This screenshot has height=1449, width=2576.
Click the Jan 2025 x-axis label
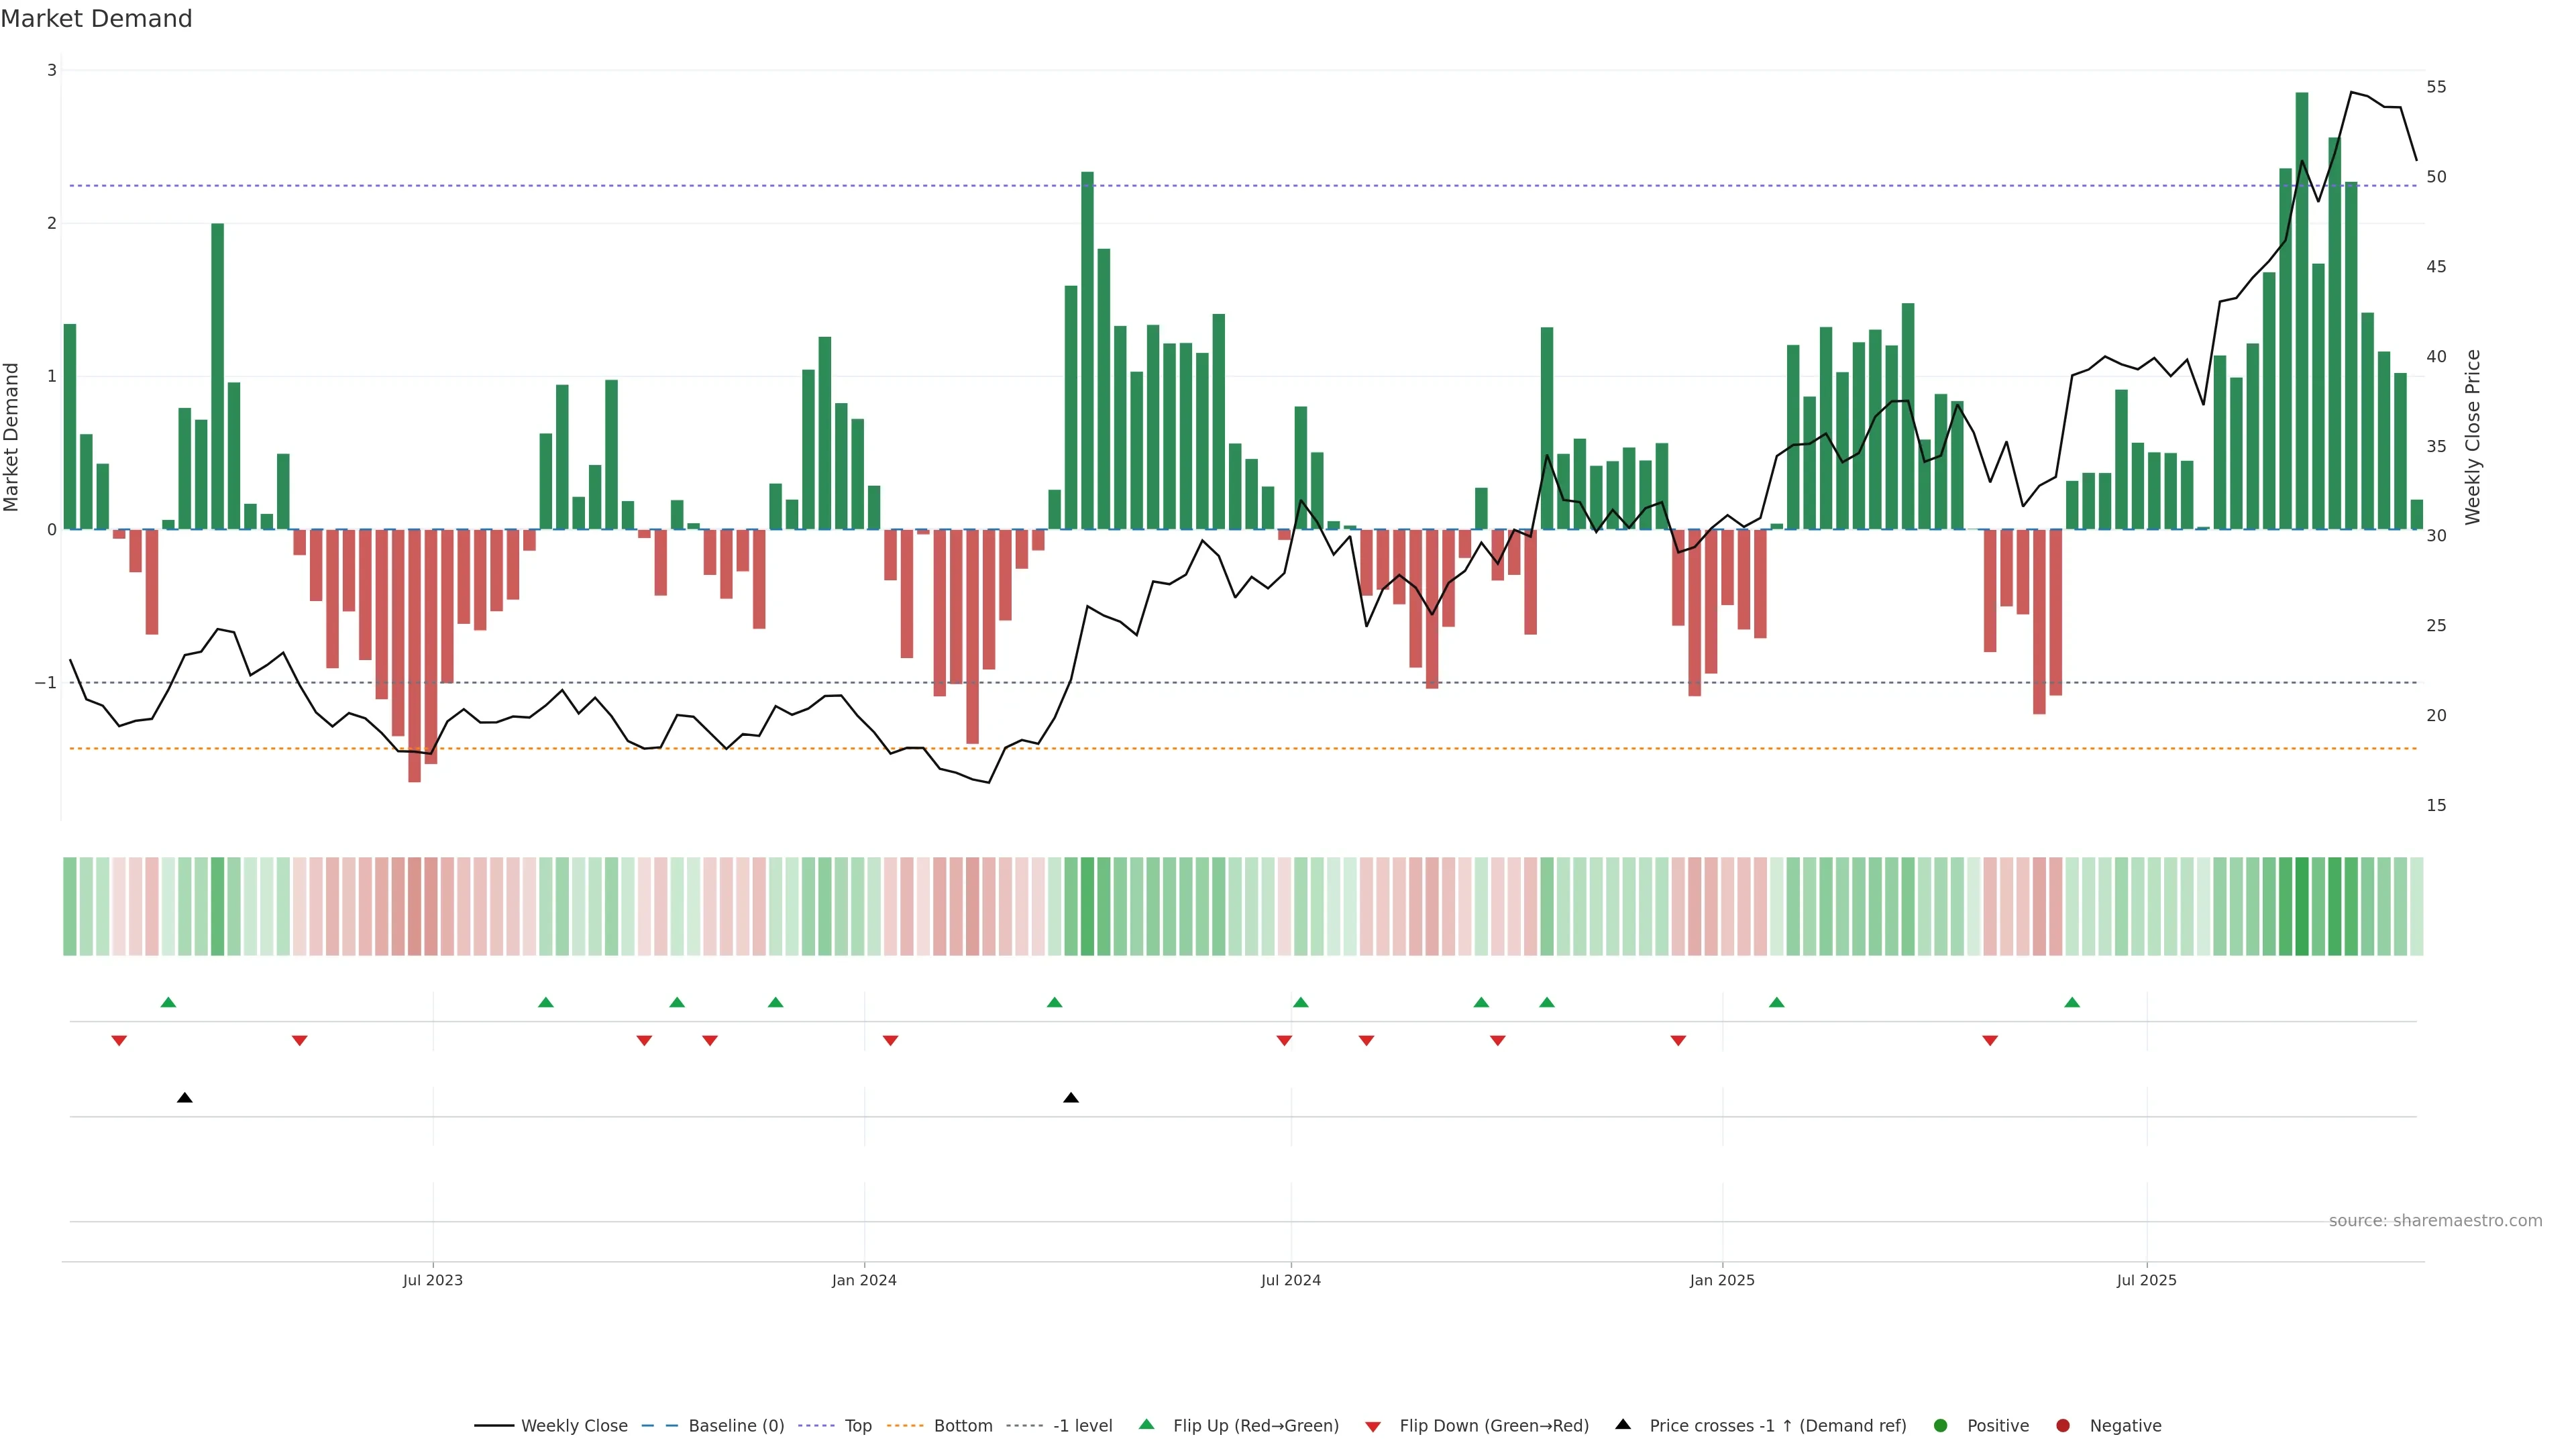1722,1280
